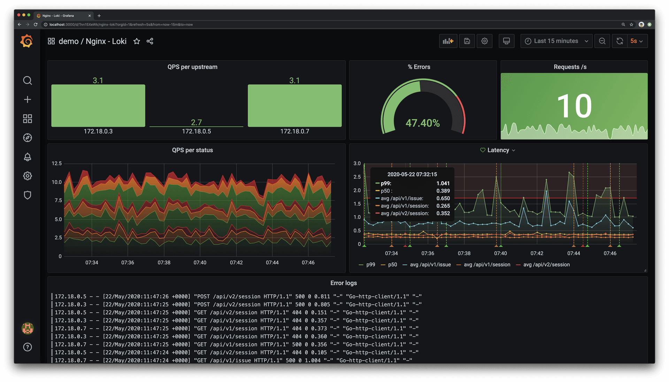Click the Add panel icon in the toolbar

(448, 41)
